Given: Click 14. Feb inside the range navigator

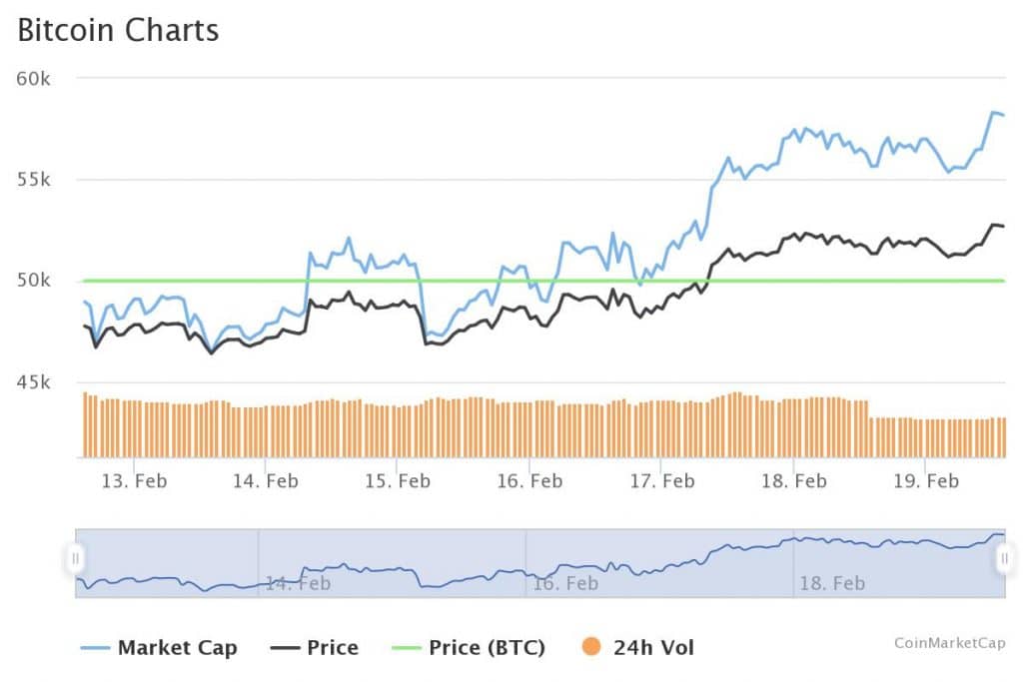Looking at the screenshot, I should click(298, 583).
